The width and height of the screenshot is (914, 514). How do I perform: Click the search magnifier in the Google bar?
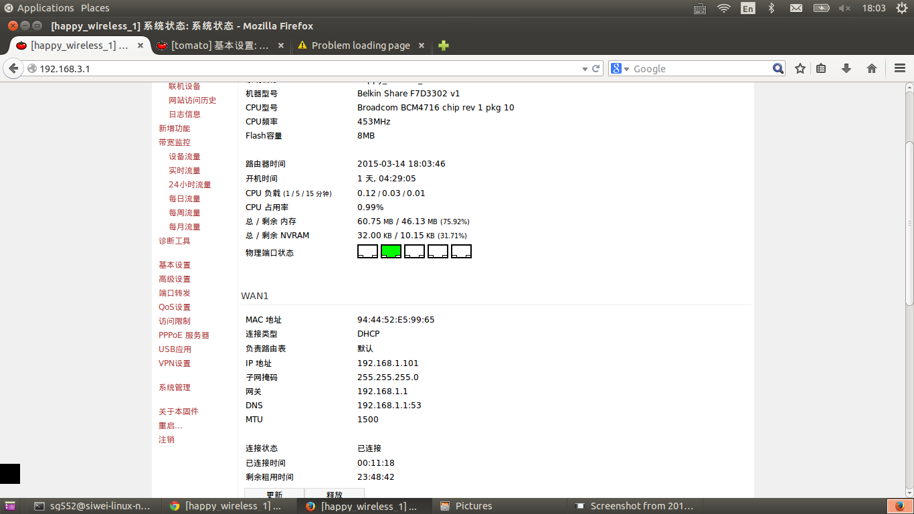coord(778,68)
